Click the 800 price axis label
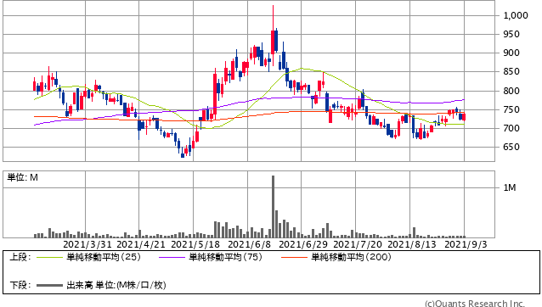 tap(511, 91)
